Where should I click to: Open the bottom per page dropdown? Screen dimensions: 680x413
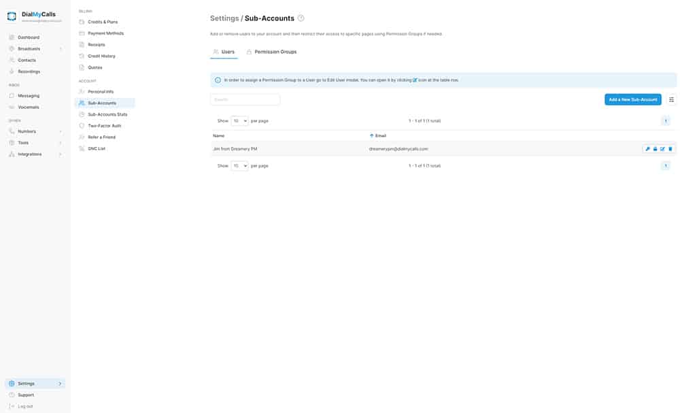click(239, 165)
